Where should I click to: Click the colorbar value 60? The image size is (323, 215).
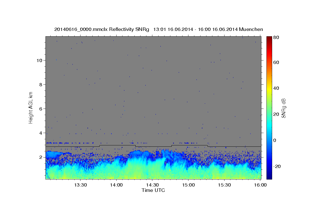(x=276, y=62)
